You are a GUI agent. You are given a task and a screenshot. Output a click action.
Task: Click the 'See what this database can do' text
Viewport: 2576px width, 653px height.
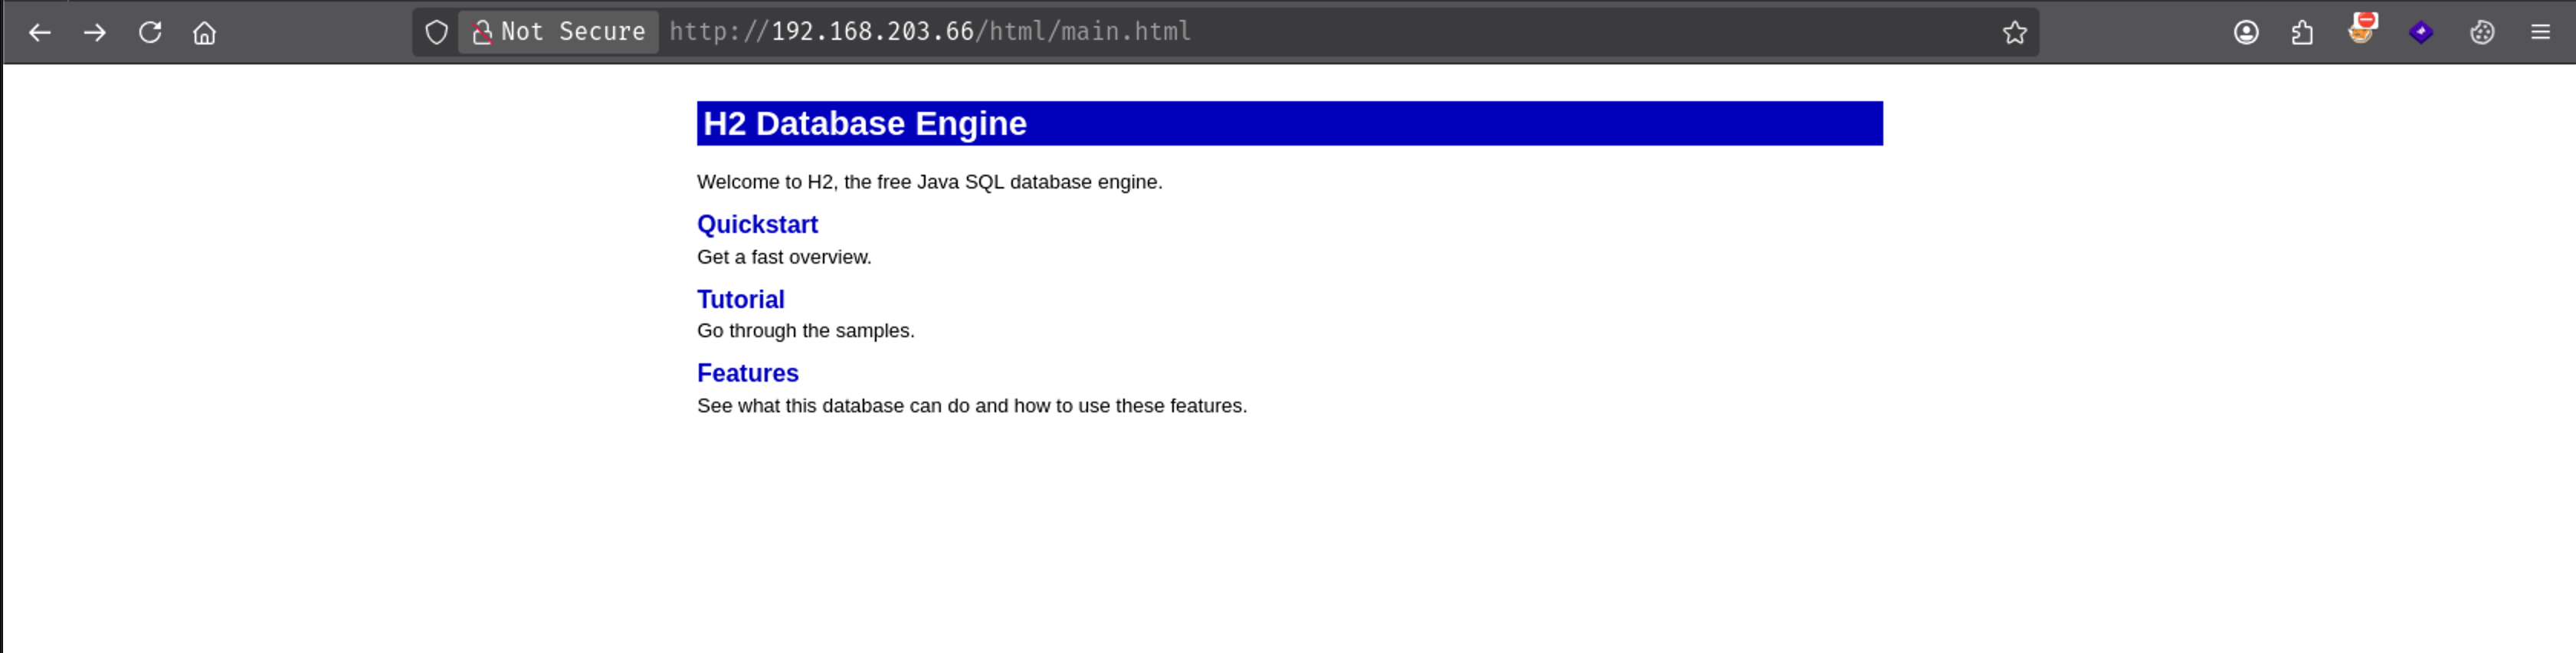coord(971,406)
